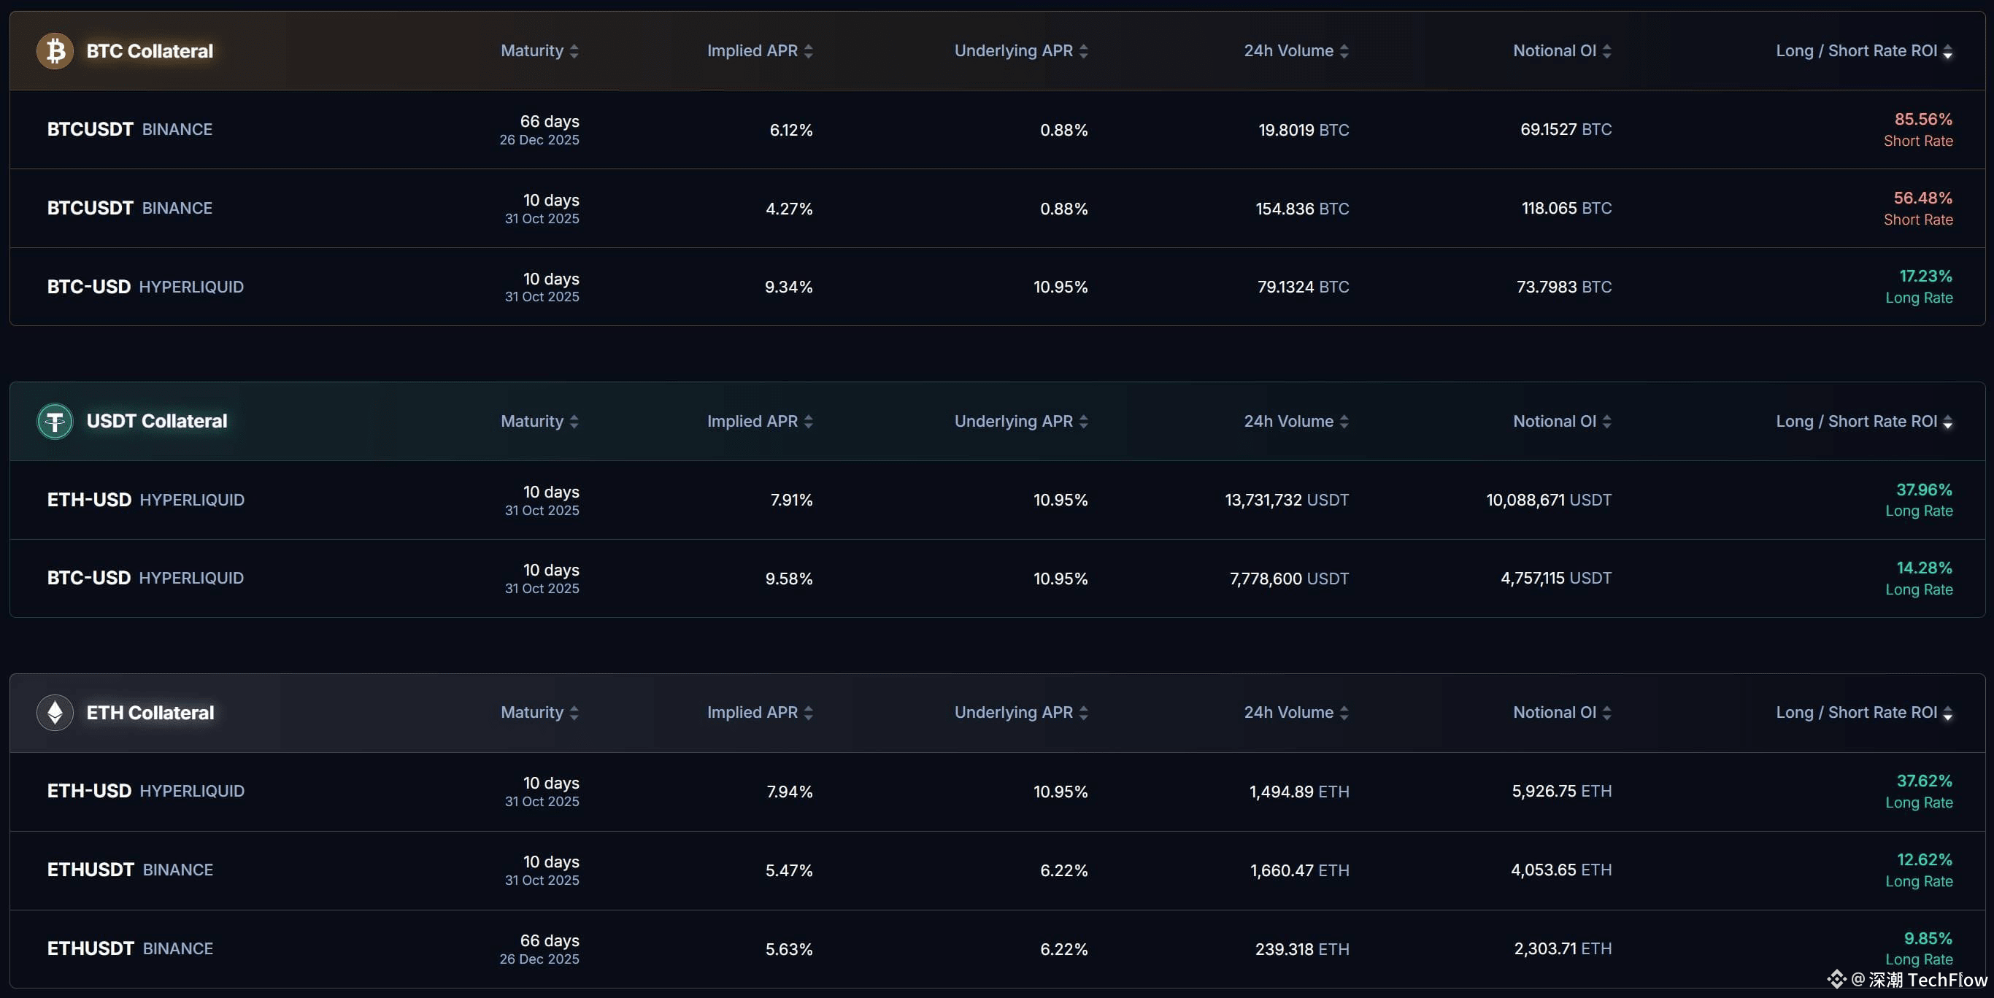The height and width of the screenshot is (998, 1994).
Task: Sort BTC Collateral table by Maturity arrows
Action: pyautogui.click(x=574, y=51)
